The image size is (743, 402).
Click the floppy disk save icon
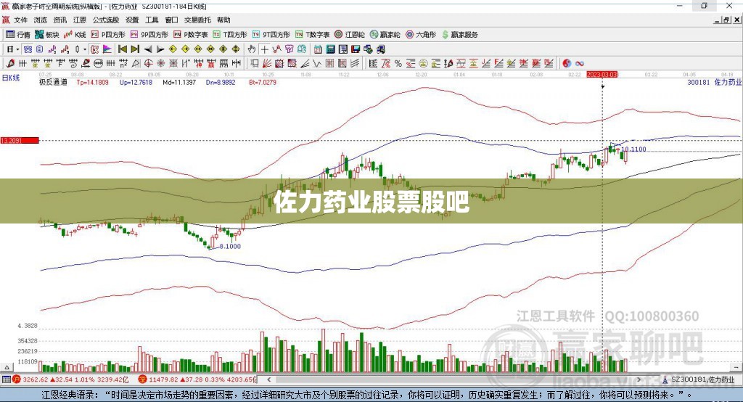point(356,49)
